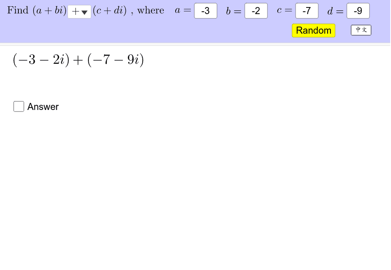
Task: Focus the d value box showing -9
Action: click(358, 11)
